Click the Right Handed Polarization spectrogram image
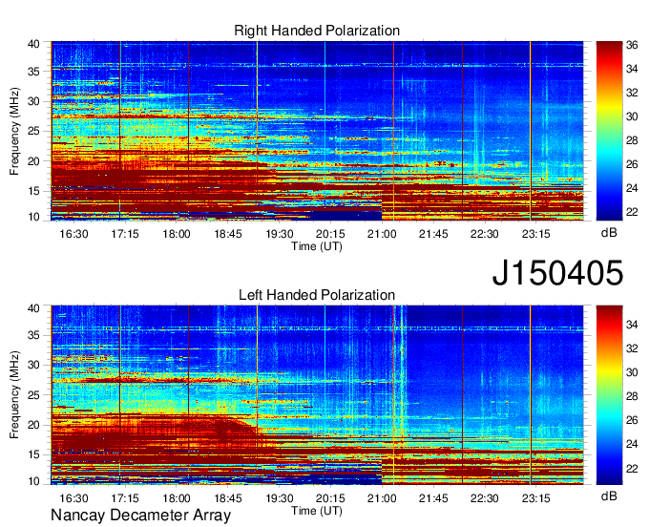 point(317,131)
